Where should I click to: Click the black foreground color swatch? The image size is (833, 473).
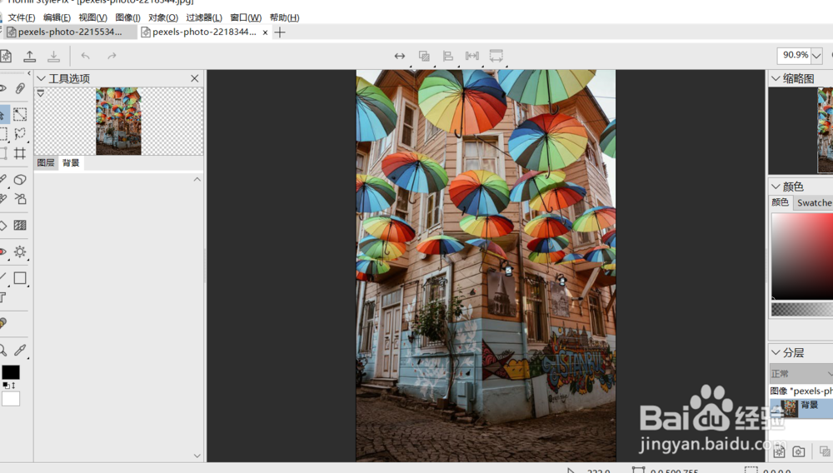click(11, 372)
